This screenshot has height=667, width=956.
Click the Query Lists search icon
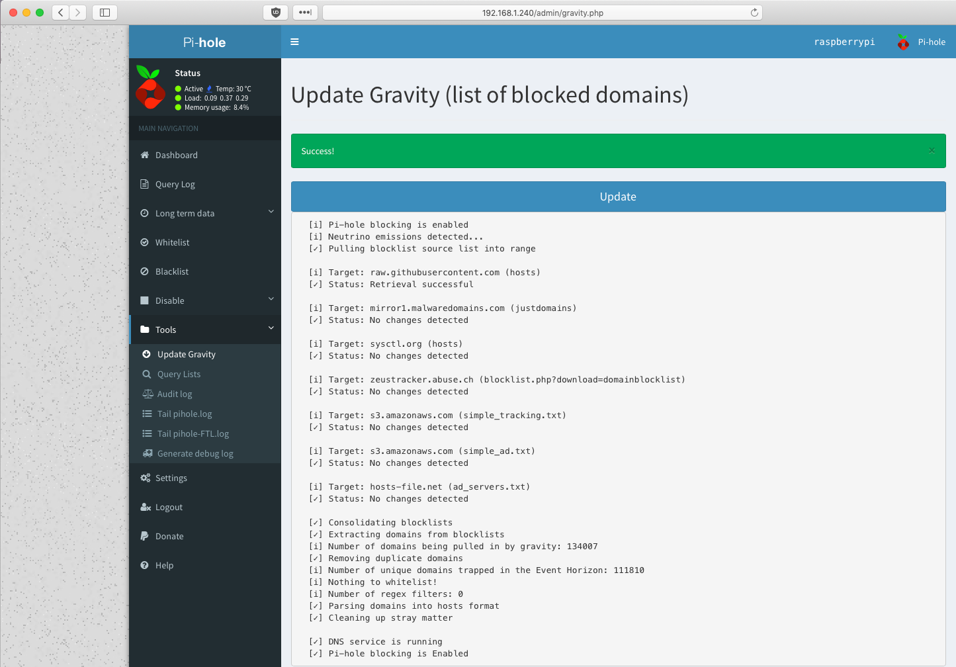point(146,374)
